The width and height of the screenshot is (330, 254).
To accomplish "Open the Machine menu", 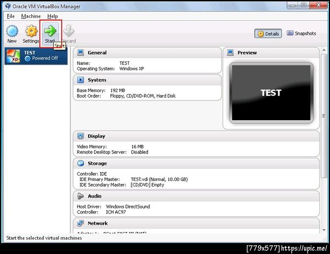I will click(x=31, y=16).
